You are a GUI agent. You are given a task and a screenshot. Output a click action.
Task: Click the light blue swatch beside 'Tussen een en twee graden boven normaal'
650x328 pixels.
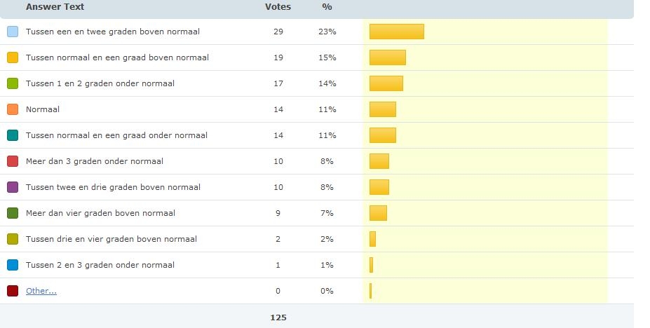(x=13, y=32)
